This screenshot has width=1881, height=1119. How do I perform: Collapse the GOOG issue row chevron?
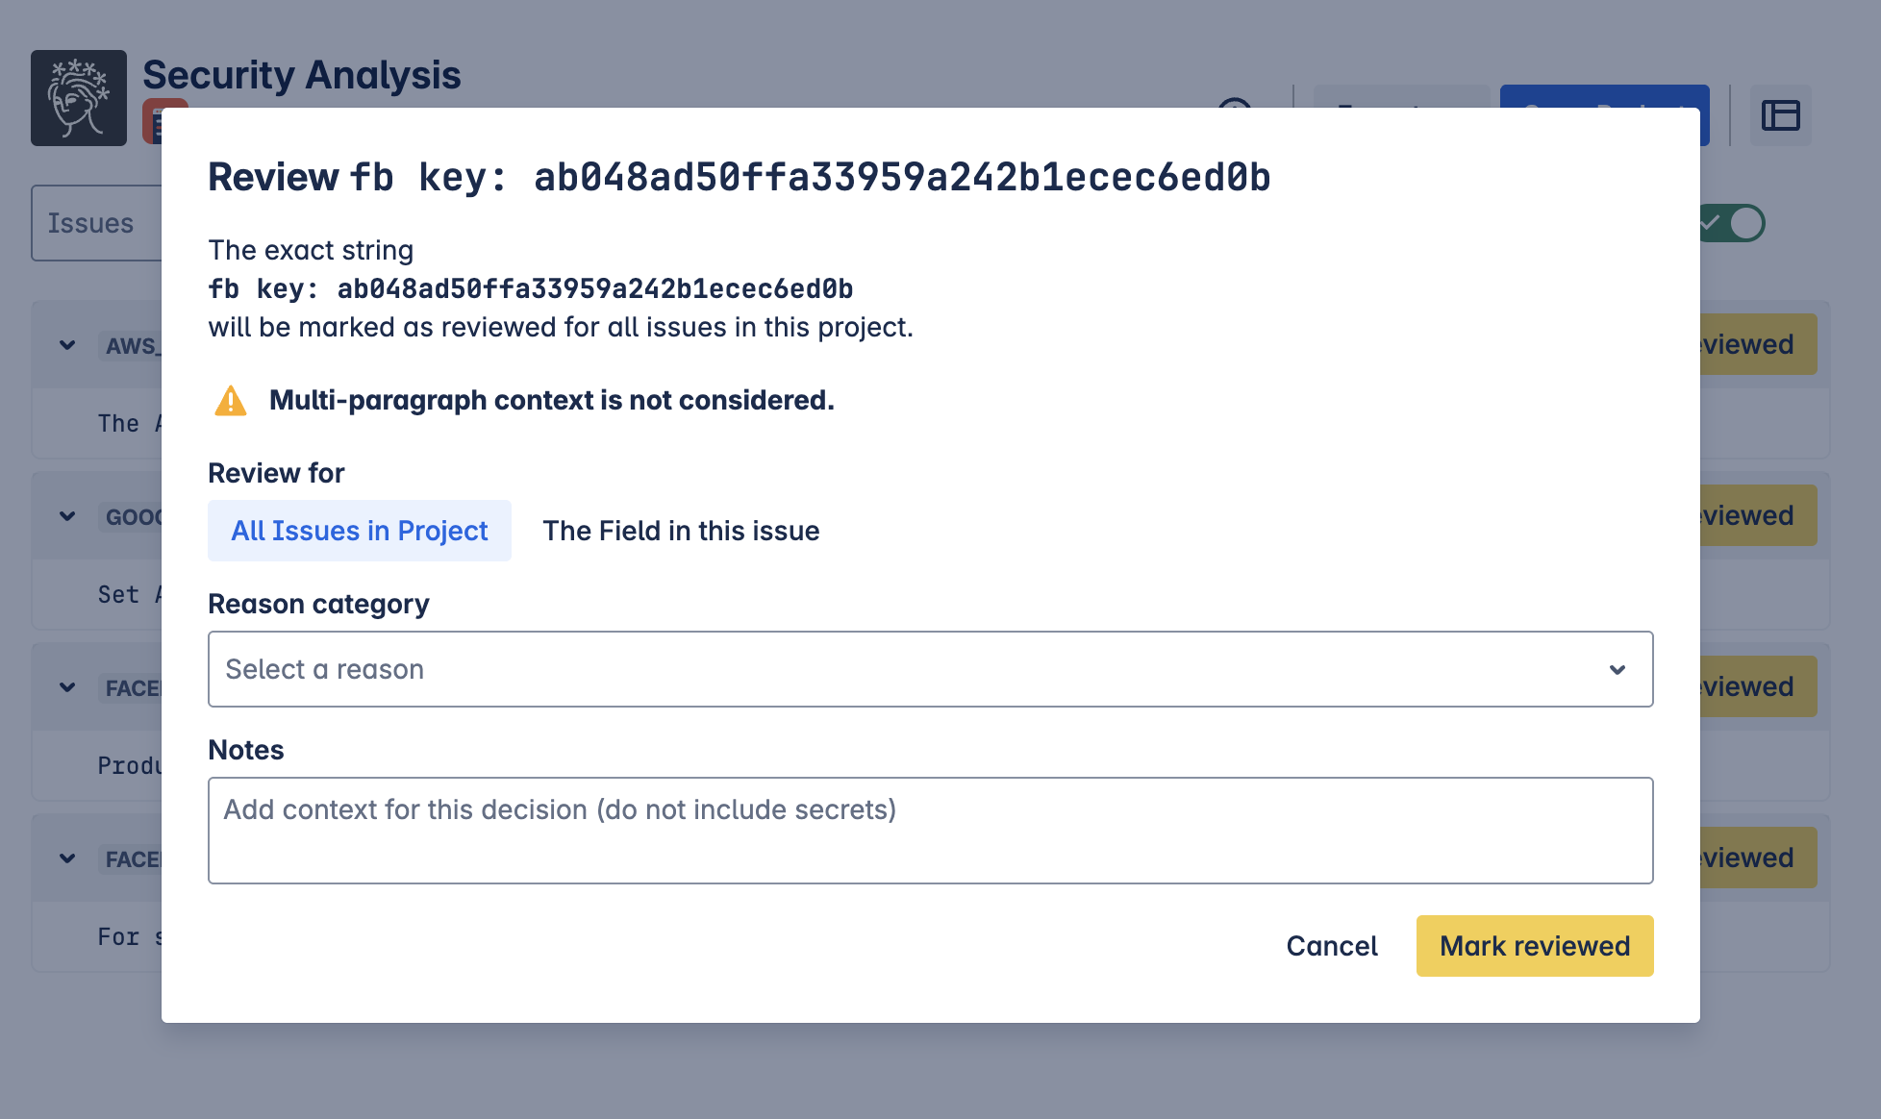click(67, 516)
